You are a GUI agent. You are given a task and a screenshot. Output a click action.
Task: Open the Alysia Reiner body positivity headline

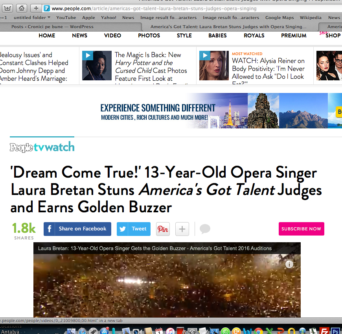[268, 71]
